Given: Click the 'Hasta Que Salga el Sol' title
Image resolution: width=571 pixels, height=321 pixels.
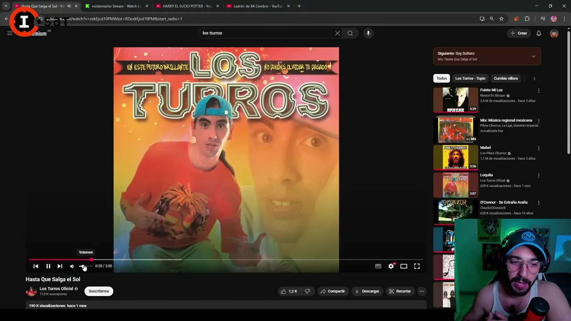Looking at the screenshot, I should pos(53,280).
